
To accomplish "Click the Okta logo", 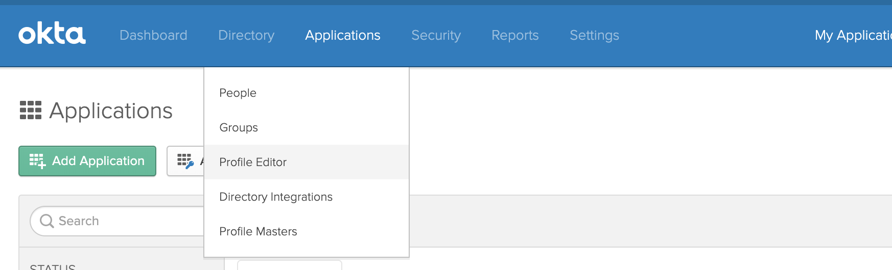I will coord(52,34).
